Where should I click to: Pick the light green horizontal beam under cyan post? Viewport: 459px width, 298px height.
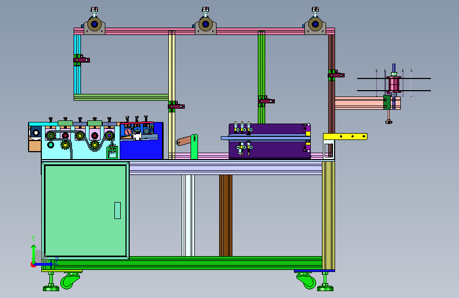[121, 98]
